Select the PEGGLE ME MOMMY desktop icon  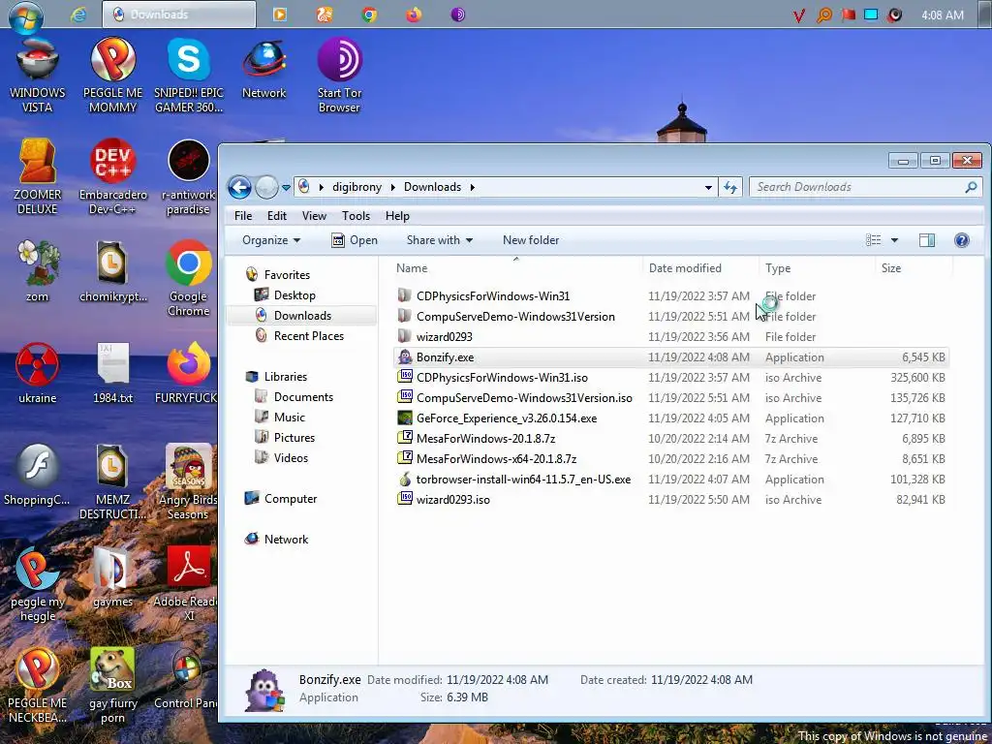tap(112, 76)
